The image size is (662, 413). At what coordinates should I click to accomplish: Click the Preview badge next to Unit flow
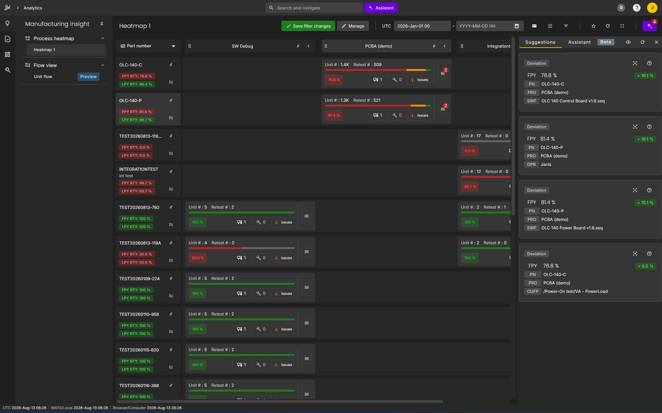[88, 76]
